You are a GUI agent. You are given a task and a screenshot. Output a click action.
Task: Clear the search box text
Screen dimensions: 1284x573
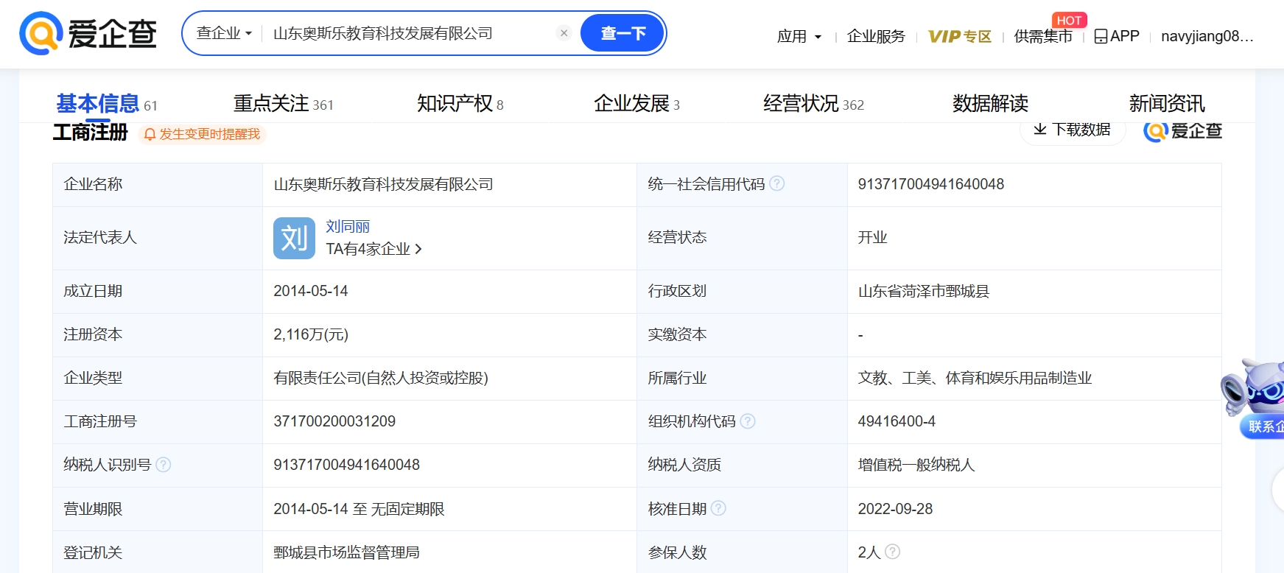[564, 33]
